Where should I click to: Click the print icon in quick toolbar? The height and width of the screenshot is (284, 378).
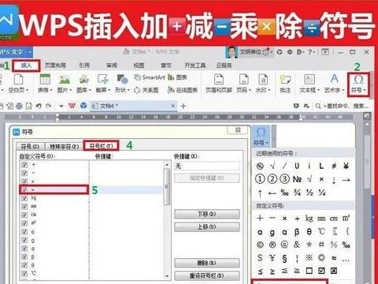click(19, 106)
